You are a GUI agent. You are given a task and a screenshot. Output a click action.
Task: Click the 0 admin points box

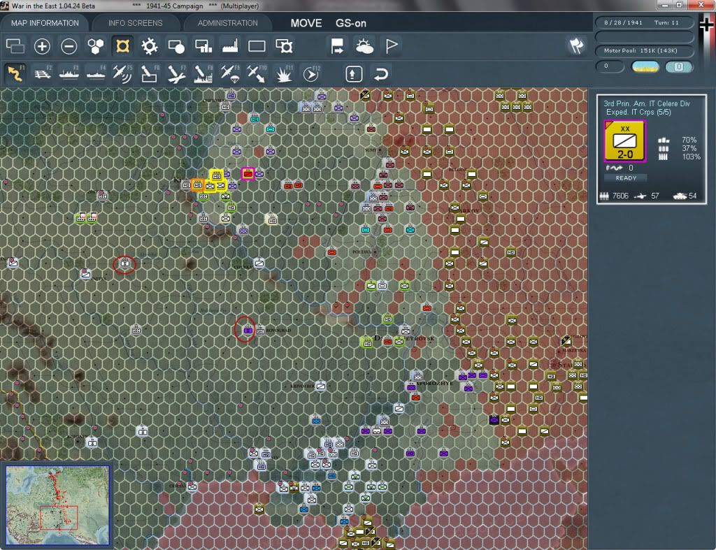pyautogui.click(x=610, y=66)
